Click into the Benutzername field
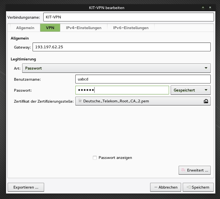The width and height of the screenshot is (220, 199). 142,79
